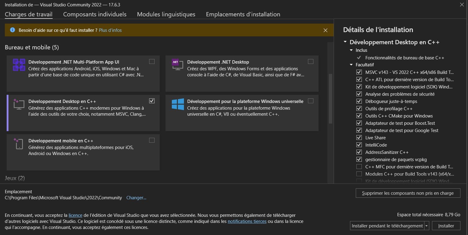Click the Développement Desktop en C++ icon

(19, 104)
